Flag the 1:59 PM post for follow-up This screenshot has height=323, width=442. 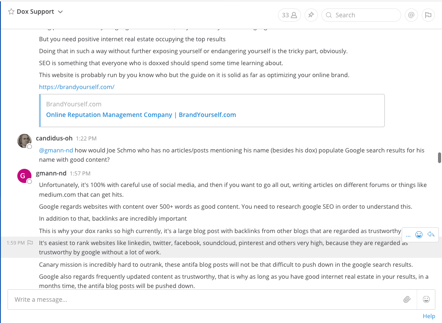pyautogui.click(x=30, y=243)
